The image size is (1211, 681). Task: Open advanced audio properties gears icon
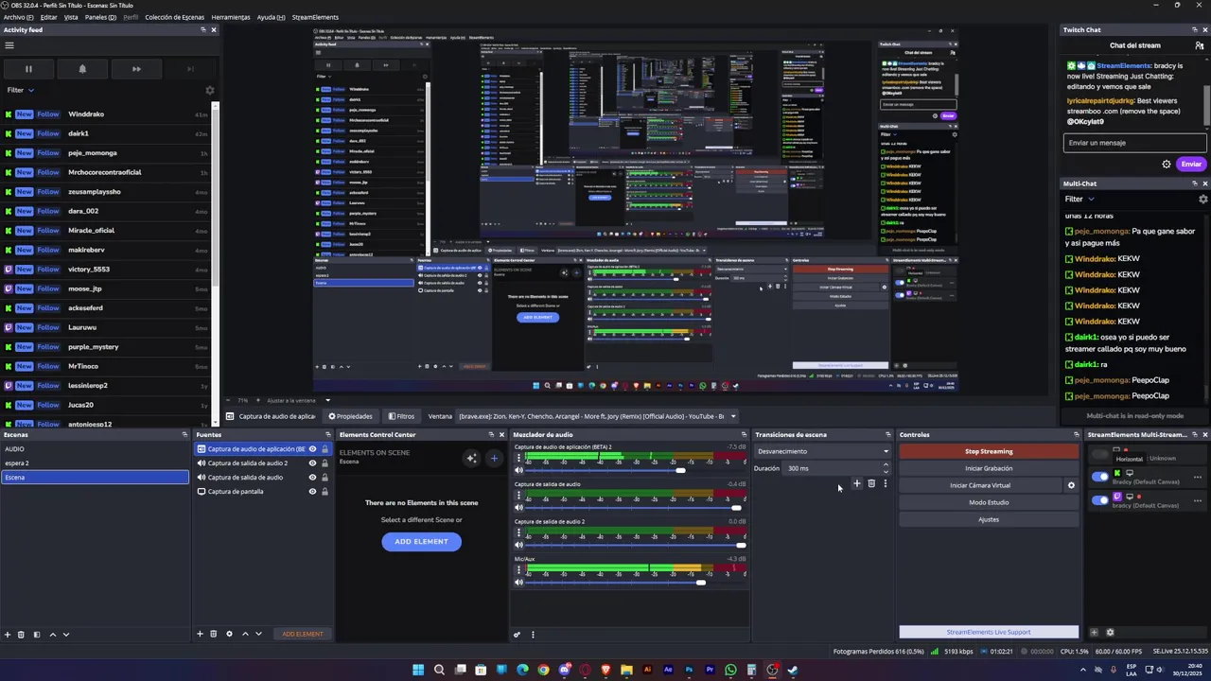pyautogui.click(x=517, y=635)
